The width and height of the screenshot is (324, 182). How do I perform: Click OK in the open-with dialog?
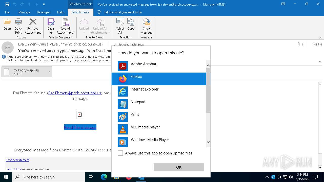point(179,167)
